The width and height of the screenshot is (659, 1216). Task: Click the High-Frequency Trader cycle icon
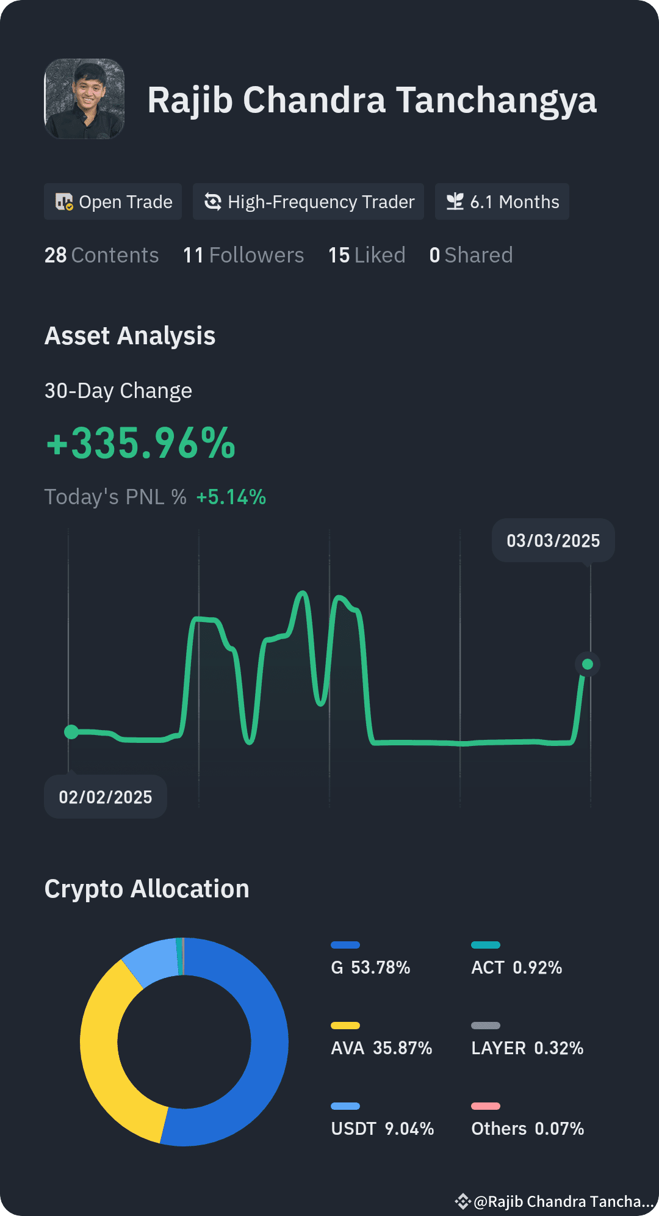(212, 202)
